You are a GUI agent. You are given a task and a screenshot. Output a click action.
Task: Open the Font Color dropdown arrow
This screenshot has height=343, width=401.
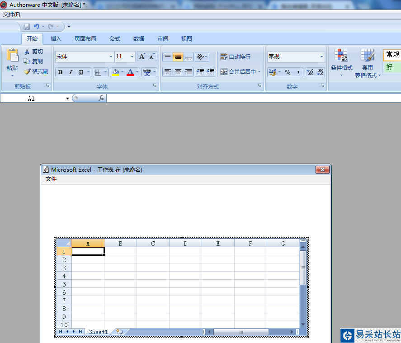coord(137,72)
